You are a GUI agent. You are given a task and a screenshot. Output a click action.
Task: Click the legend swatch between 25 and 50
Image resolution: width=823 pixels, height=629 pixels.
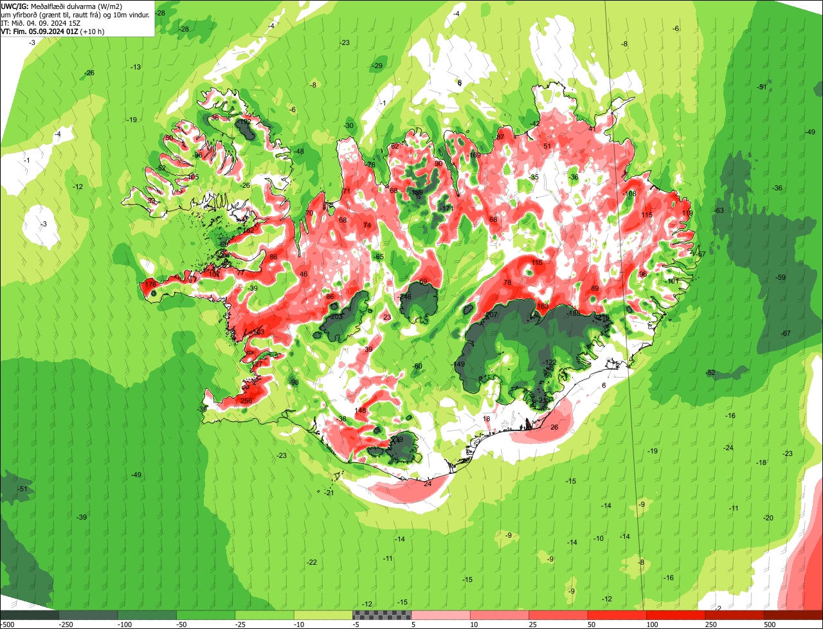point(559,615)
